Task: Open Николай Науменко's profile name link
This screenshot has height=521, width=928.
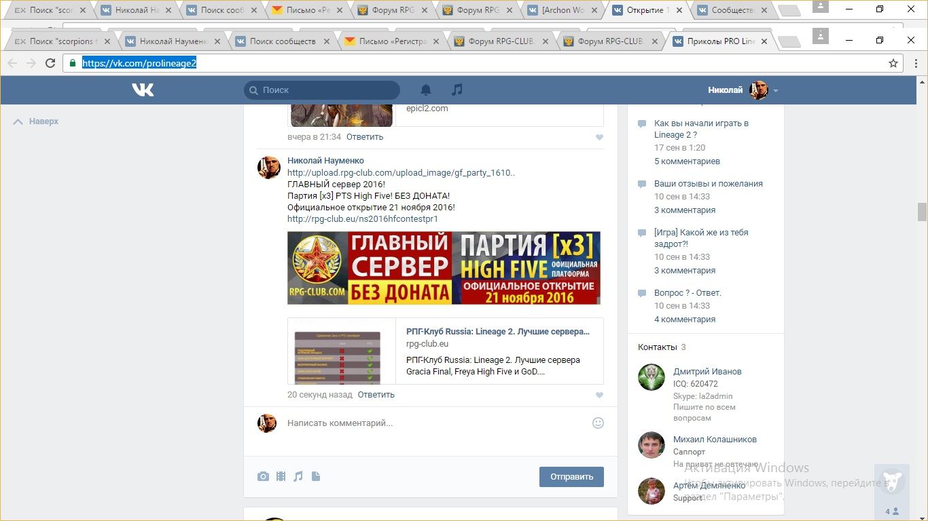Action: point(325,161)
